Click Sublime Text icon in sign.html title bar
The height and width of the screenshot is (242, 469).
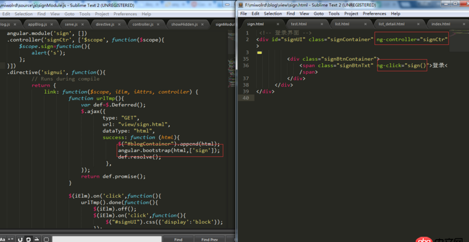coord(241,5)
